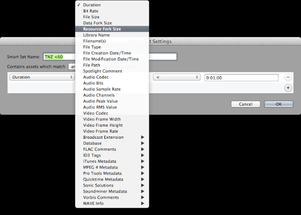The width and height of the screenshot is (301, 215).
Task: Choose Audio RMS Value menu item
Action: pos(112,107)
